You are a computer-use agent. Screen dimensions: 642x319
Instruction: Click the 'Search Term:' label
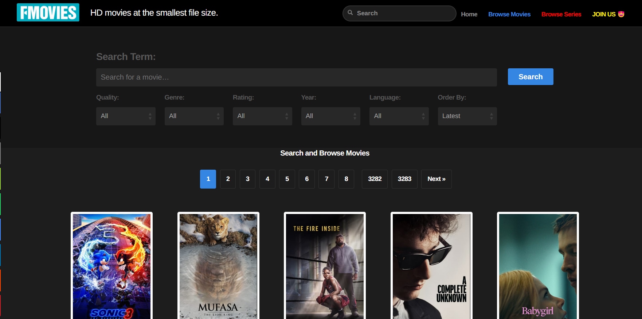tap(126, 57)
